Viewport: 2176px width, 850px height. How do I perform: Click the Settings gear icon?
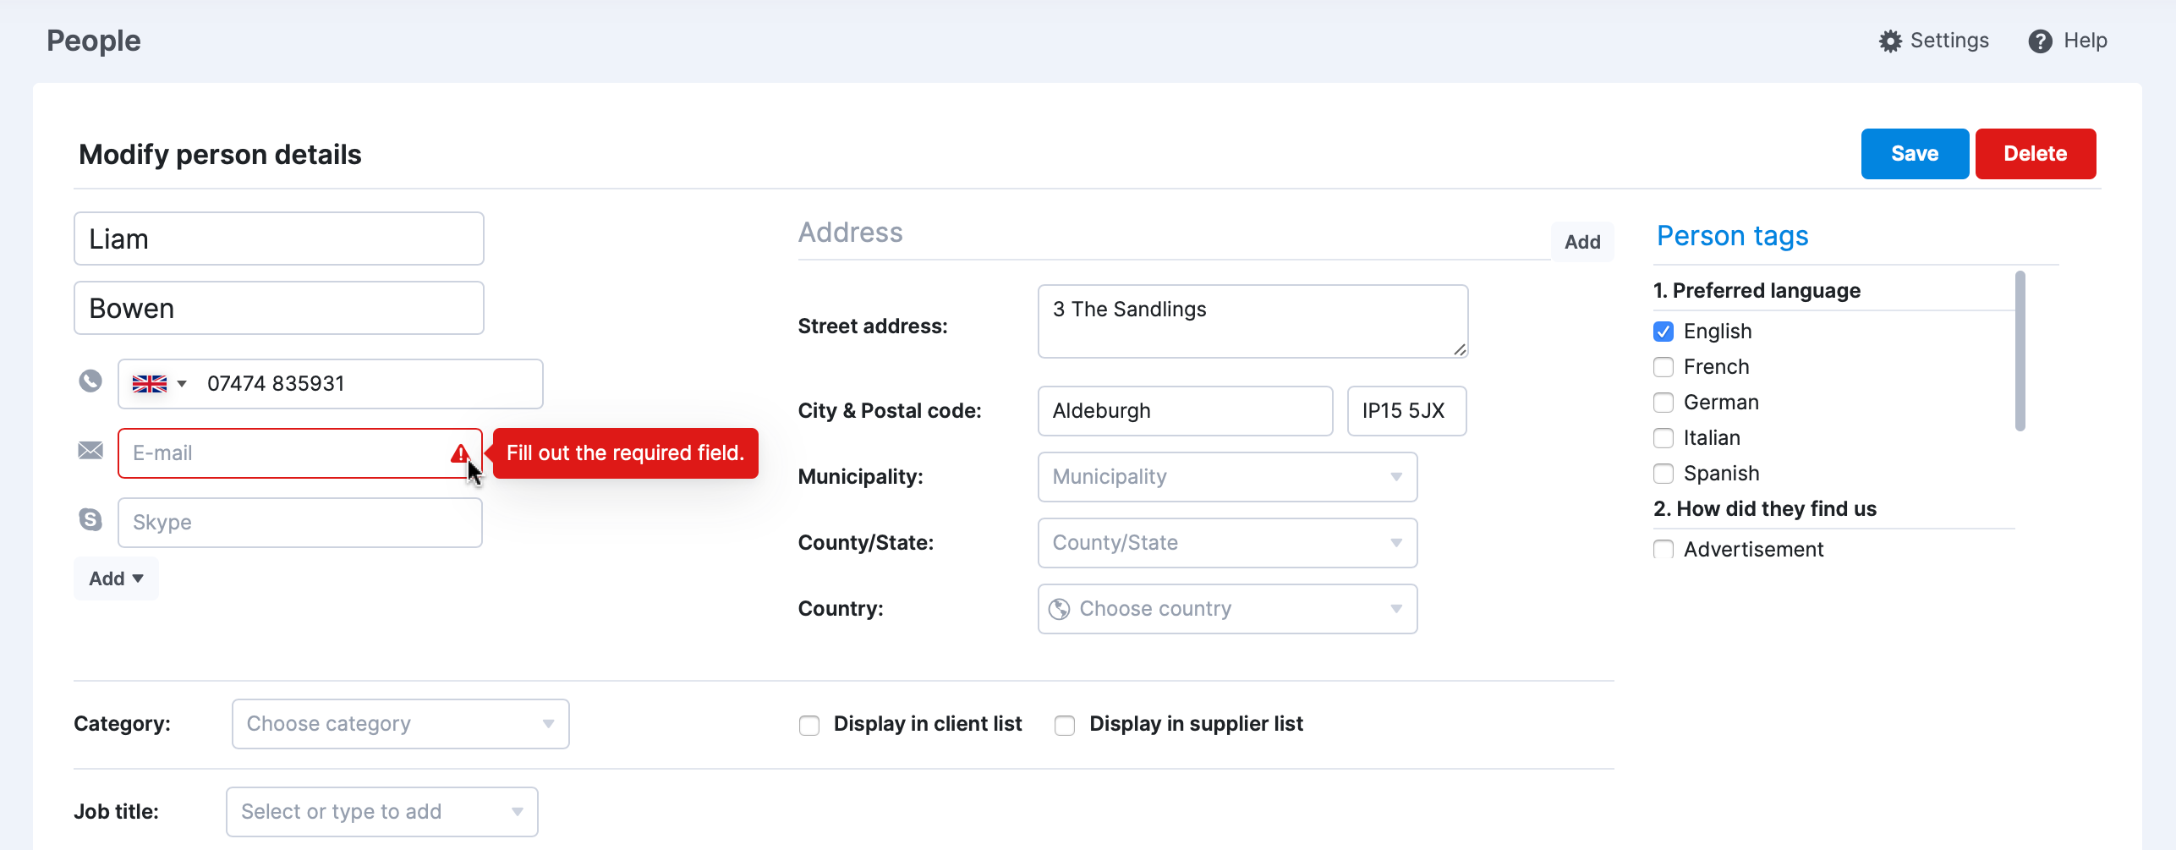[1889, 41]
